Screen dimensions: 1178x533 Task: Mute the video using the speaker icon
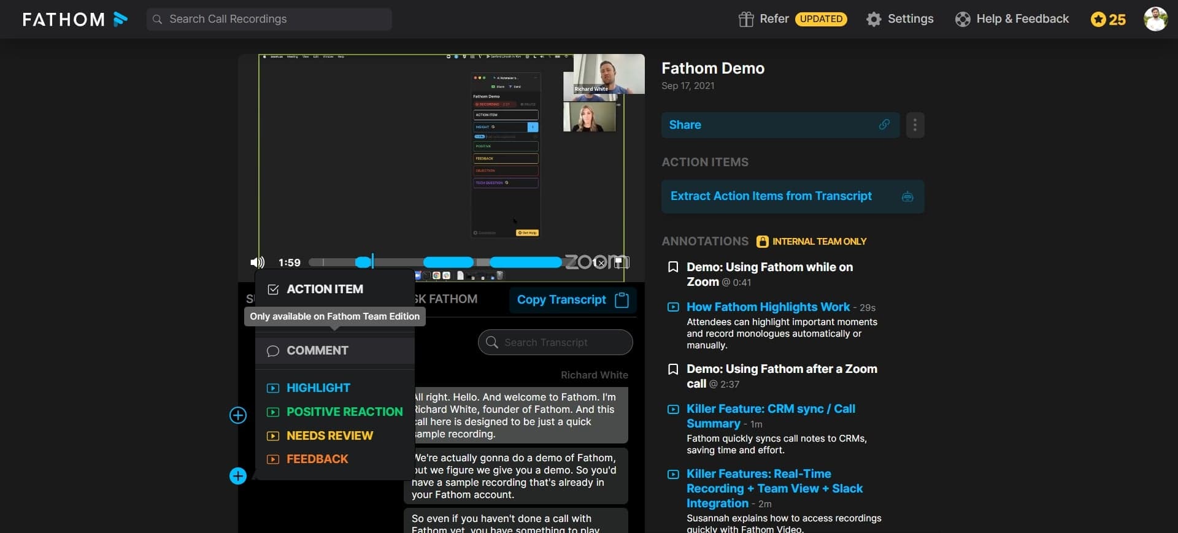(x=257, y=263)
